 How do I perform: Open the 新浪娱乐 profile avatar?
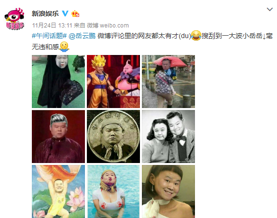tap(14, 18)
